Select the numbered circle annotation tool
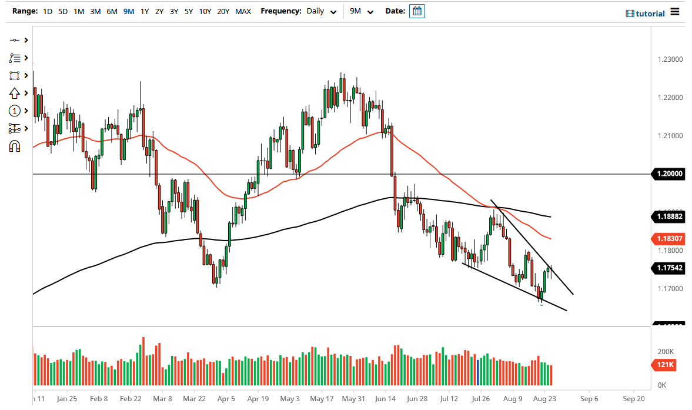This screenshot has width=692, height=410. (15, 111)
